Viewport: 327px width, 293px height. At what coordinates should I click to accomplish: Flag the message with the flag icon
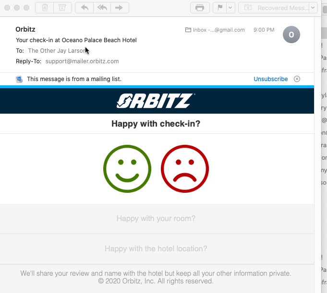[x=220, y=8]
